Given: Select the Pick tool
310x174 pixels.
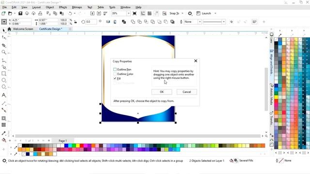Looking at the screenshot, I should [3, 30].
